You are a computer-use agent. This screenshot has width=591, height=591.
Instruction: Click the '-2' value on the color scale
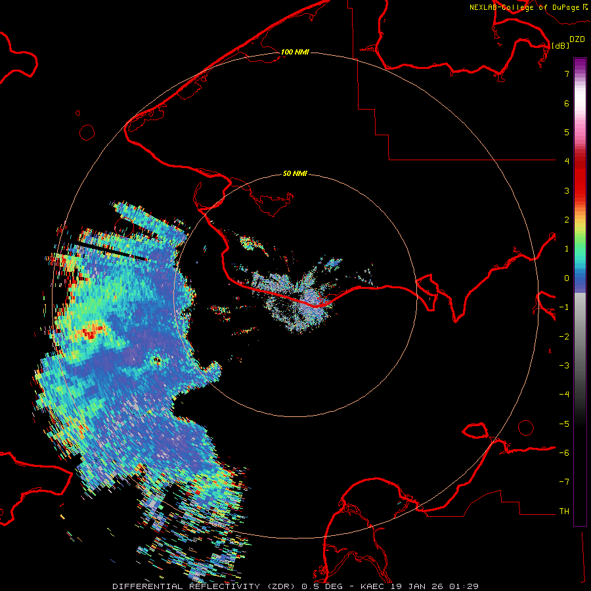(564, 337)
